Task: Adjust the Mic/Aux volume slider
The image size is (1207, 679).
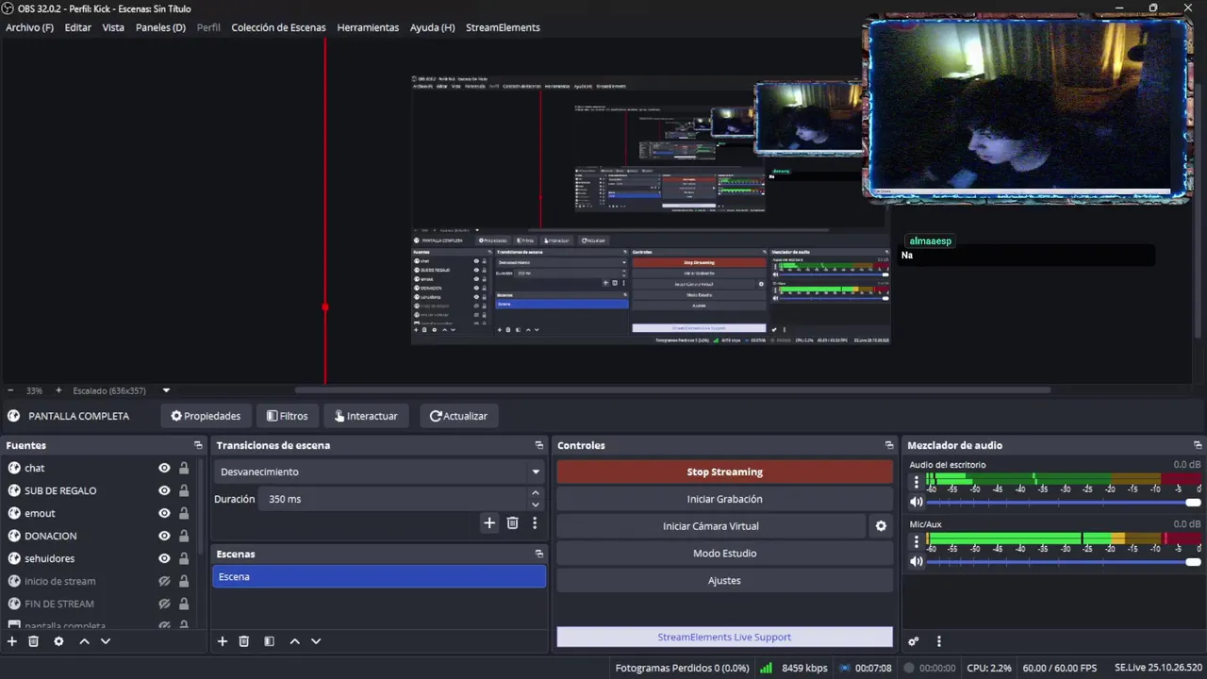Action: click(1064, 561)
